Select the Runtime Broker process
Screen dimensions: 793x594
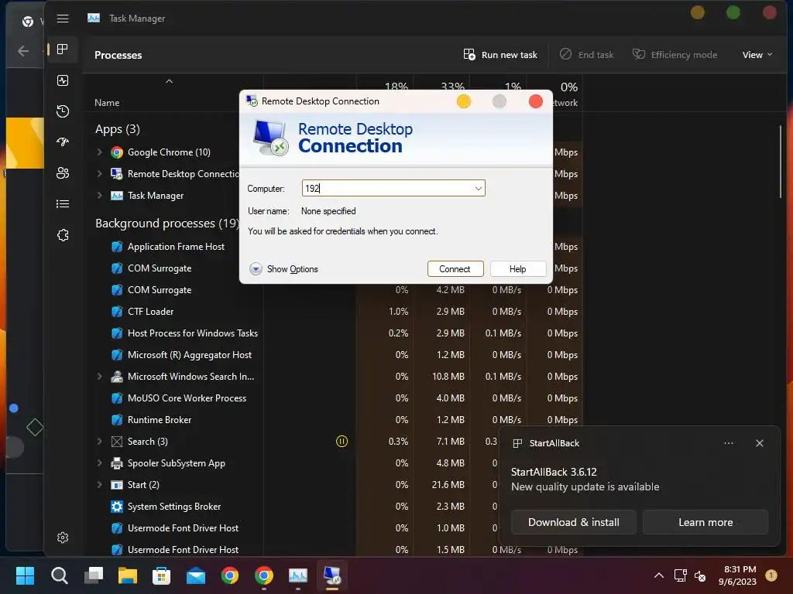coord(160,420)
